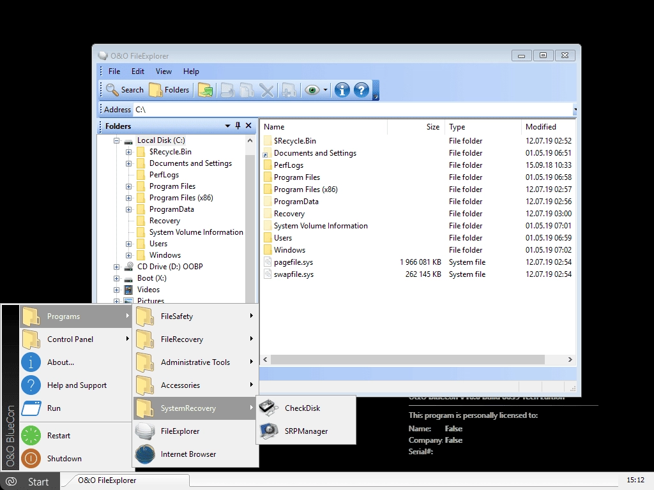Click the blue question mark help icon
654x490 pixels.
[361, 89]
